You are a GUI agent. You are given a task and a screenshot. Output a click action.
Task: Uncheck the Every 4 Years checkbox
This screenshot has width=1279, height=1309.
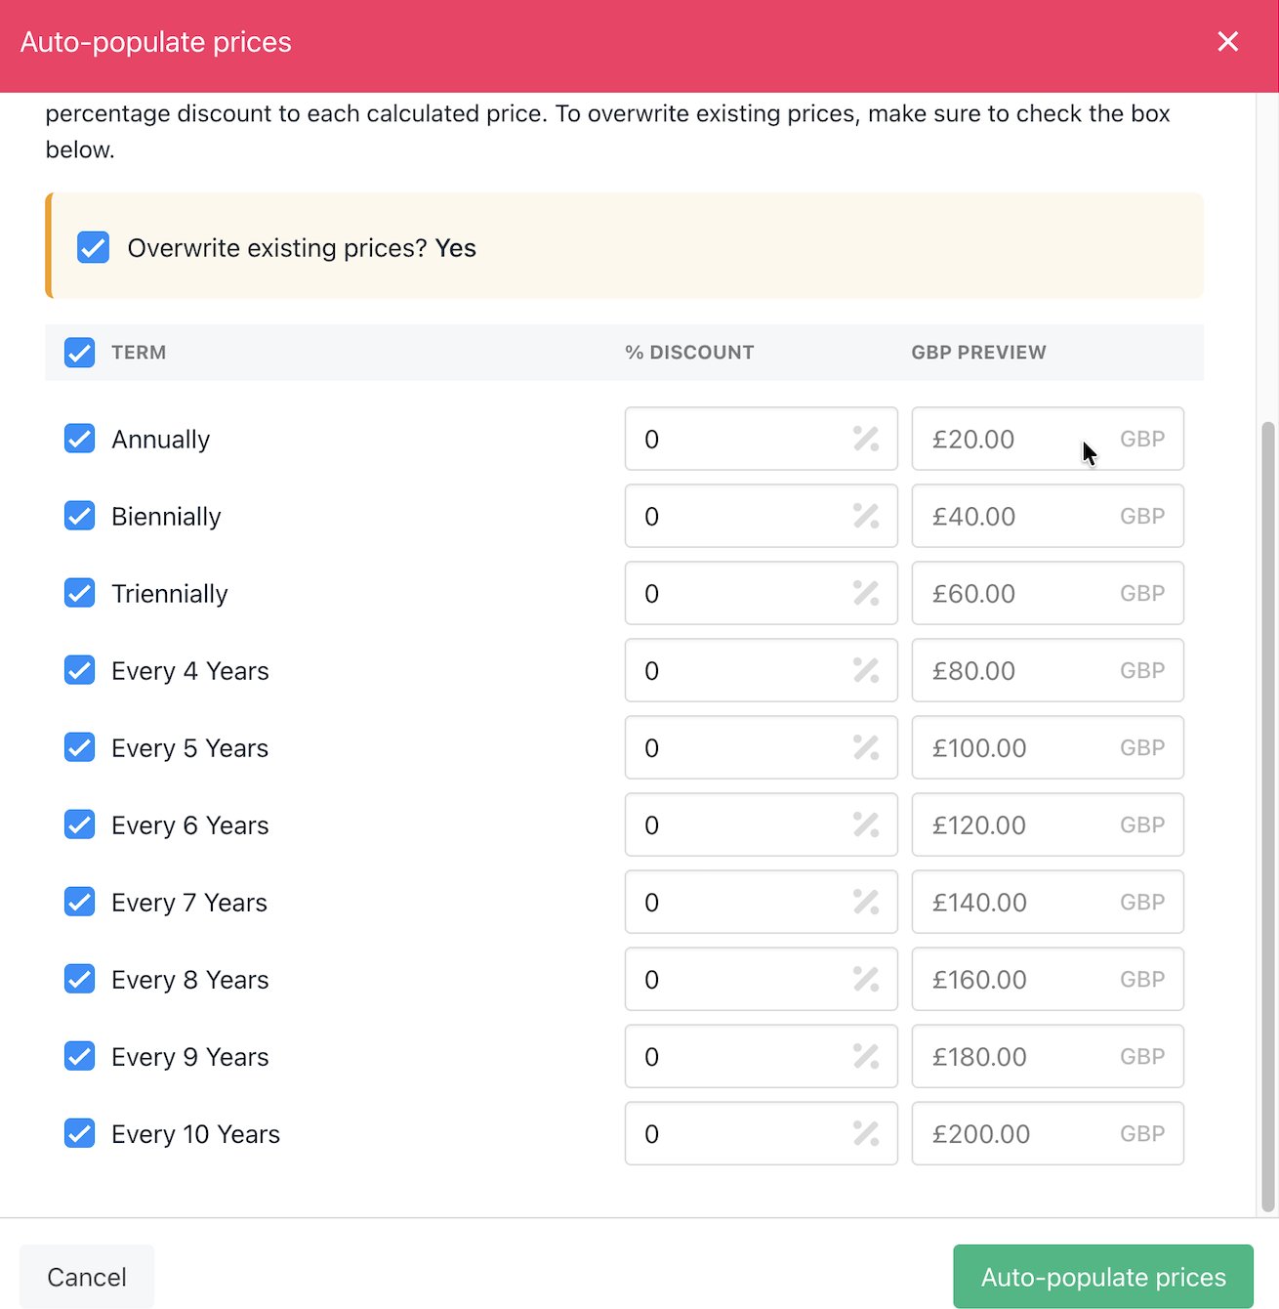tap(80, 670)
